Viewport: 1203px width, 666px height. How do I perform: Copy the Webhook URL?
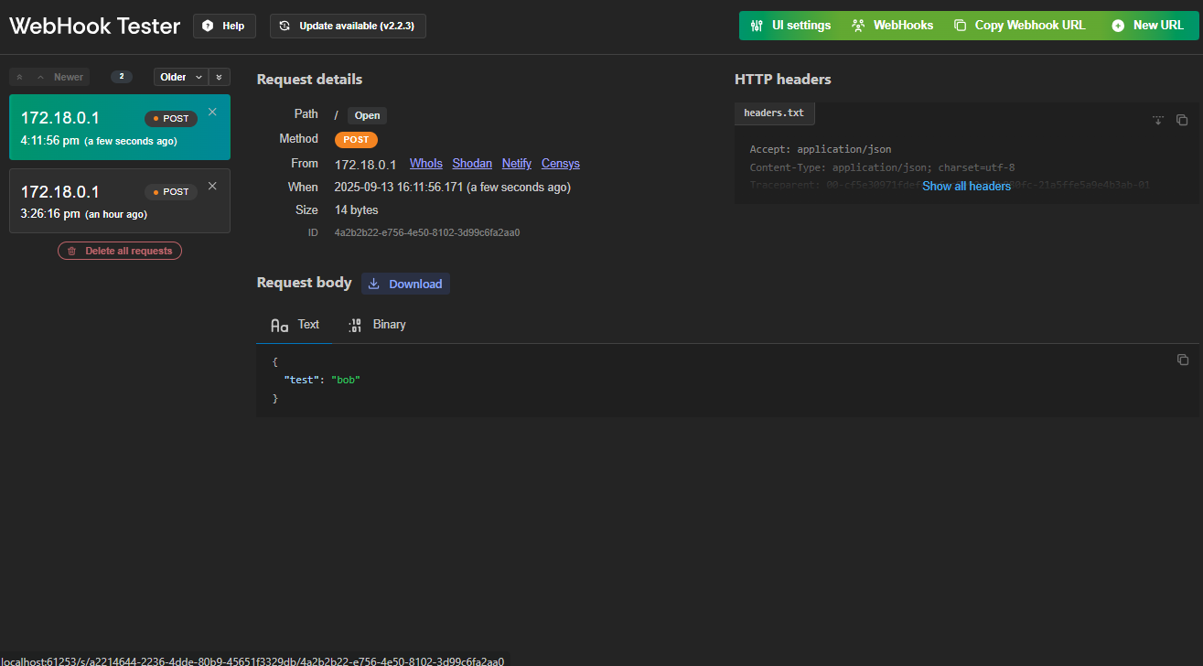tap(1019, 26)
